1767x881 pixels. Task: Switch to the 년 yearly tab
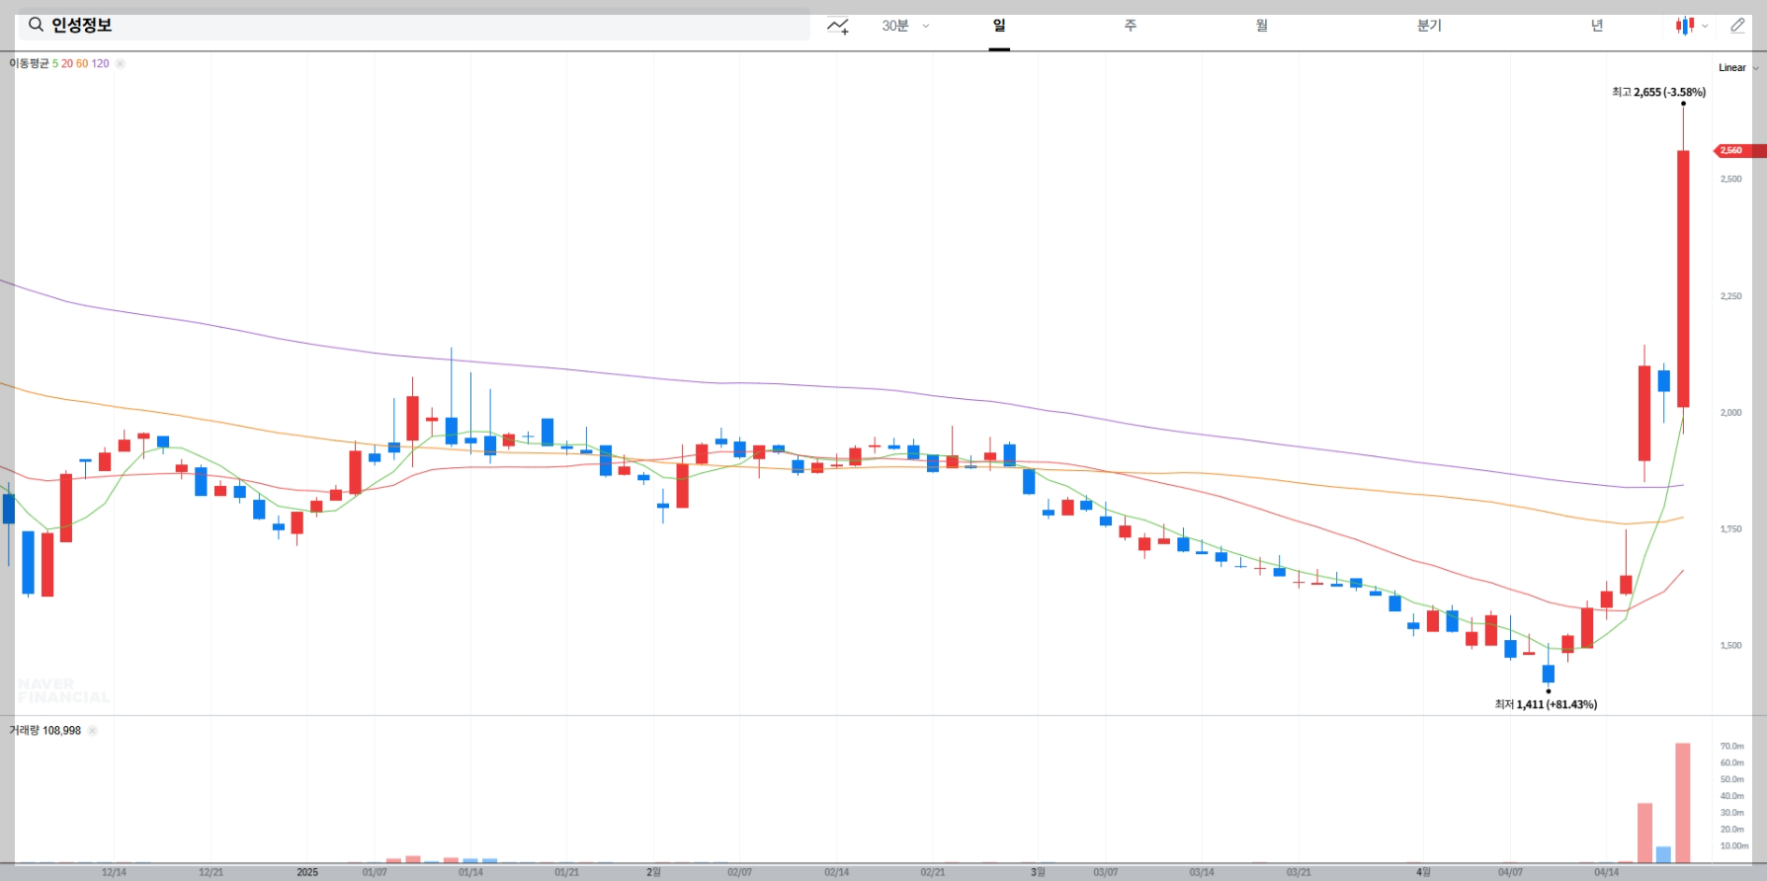1597,26
